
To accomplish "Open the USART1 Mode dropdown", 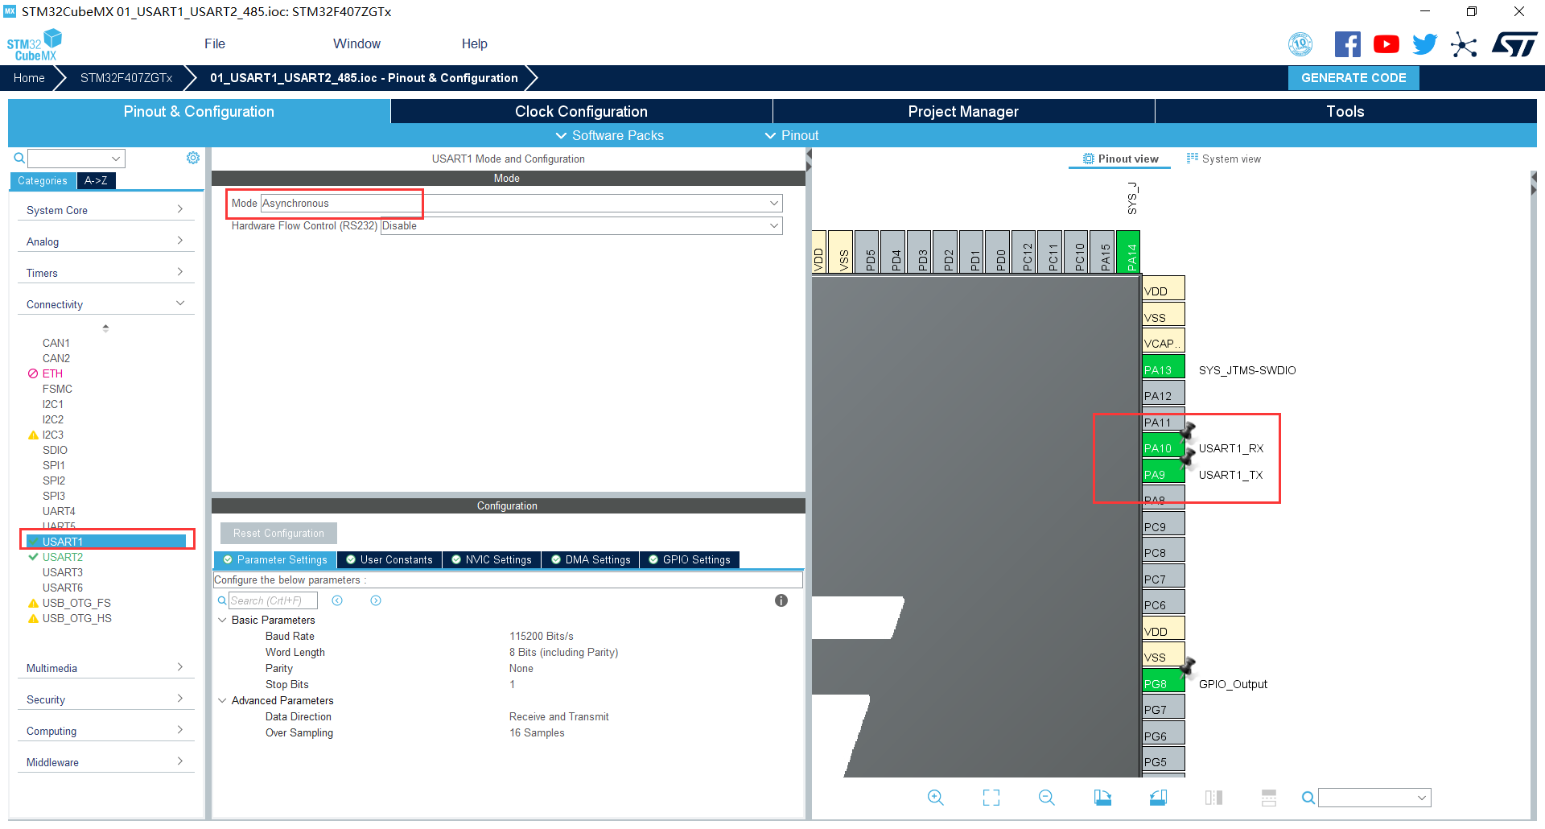I will [x=521, y=204].
